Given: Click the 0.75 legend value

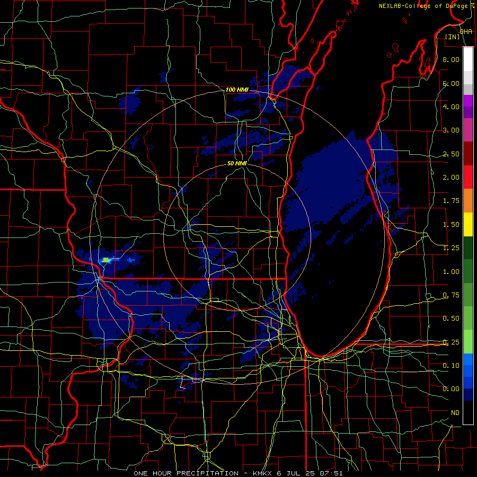Looking at the screenshot, I should [x=451, y=295].
